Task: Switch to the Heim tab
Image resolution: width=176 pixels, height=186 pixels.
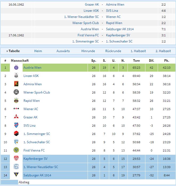Action: [38, 51]
